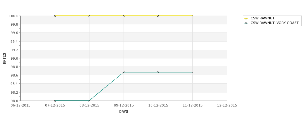The image size is (305, 134).
Task: Click the DAYS axis title
Action: [124, 112]
